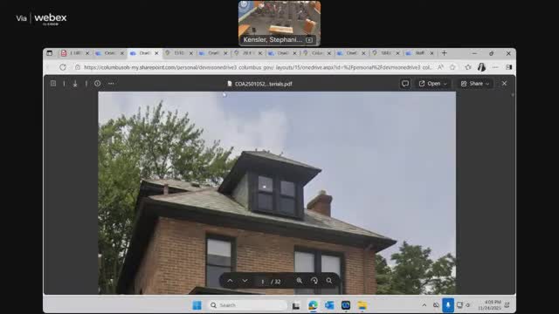Click the taskbar clock and date
Viewport: 559px width, 314px height.
pos(490,305)
